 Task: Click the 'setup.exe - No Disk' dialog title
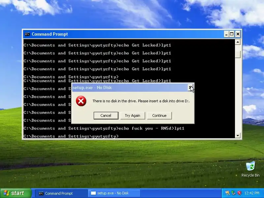click(92, 88)
